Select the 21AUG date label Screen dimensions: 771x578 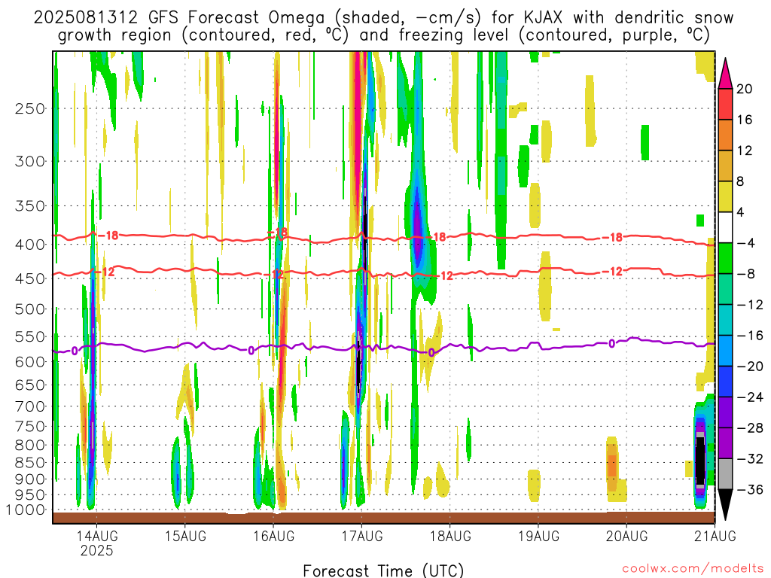[x=715, y=536]
